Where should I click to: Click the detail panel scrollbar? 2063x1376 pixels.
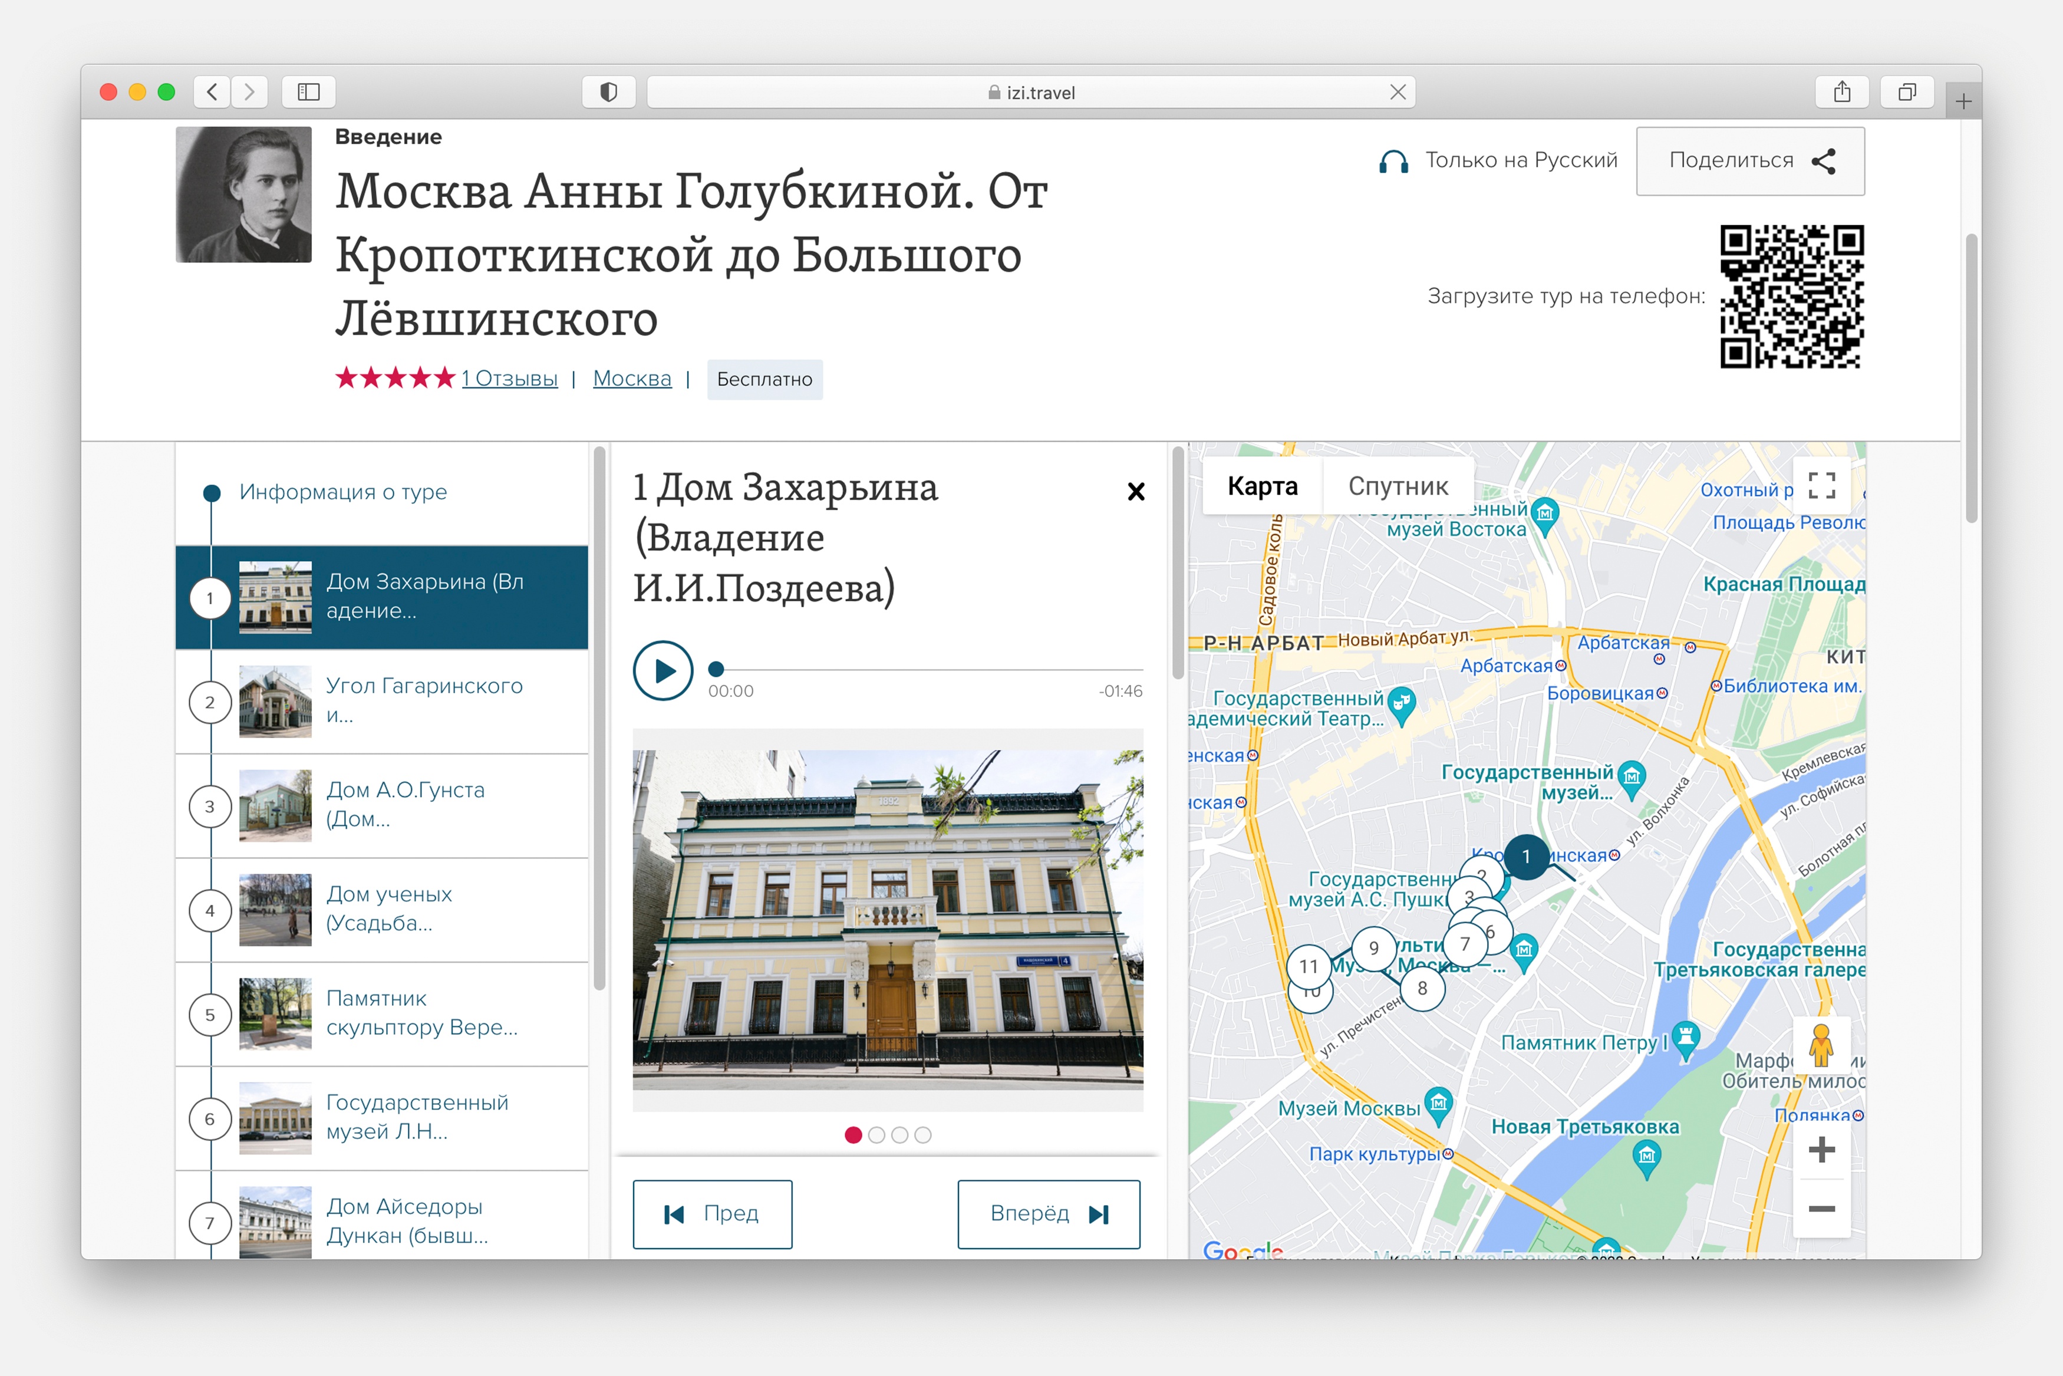1178,562
